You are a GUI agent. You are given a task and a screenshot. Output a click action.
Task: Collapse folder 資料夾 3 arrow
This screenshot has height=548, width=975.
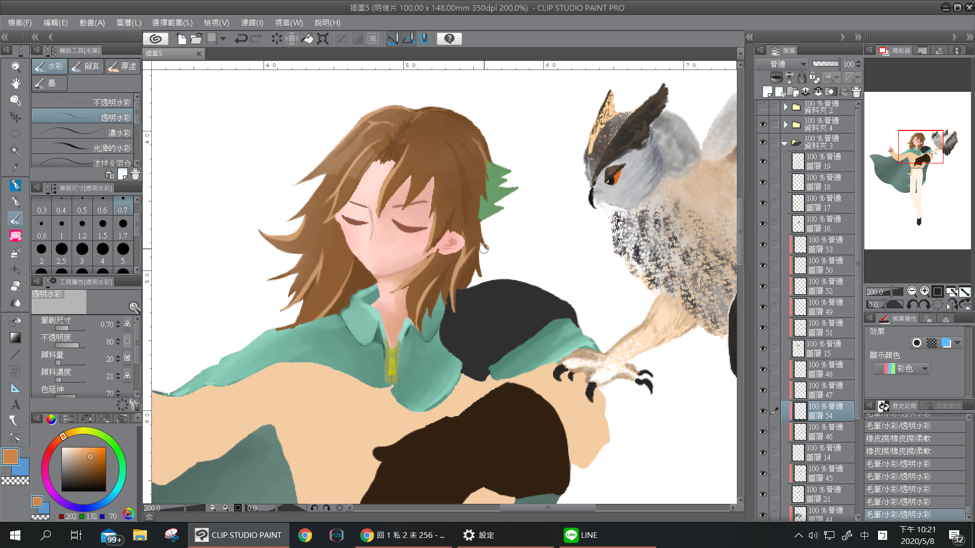click(785, 143)
